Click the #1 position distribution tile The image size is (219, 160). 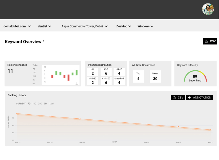[x=93, y=72]
